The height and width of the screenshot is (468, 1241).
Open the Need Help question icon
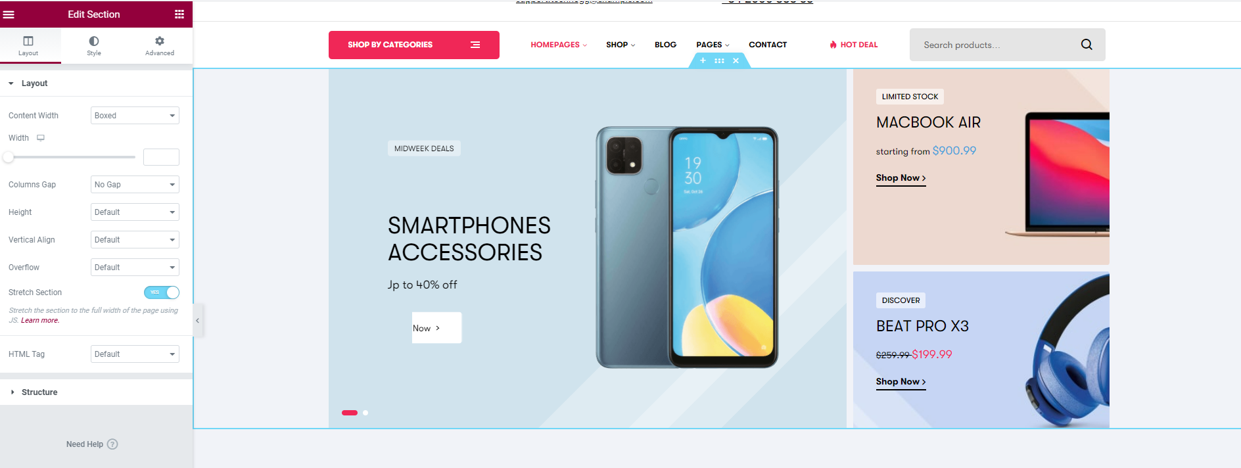112,444
